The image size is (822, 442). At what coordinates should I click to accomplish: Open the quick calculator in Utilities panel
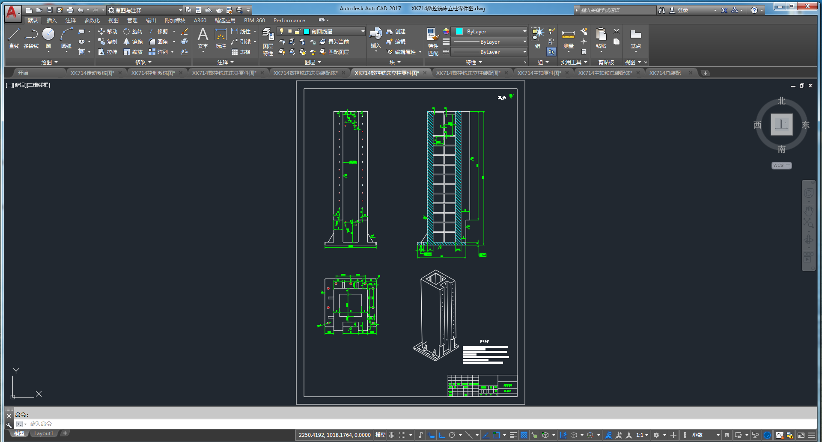click(584, 52)
